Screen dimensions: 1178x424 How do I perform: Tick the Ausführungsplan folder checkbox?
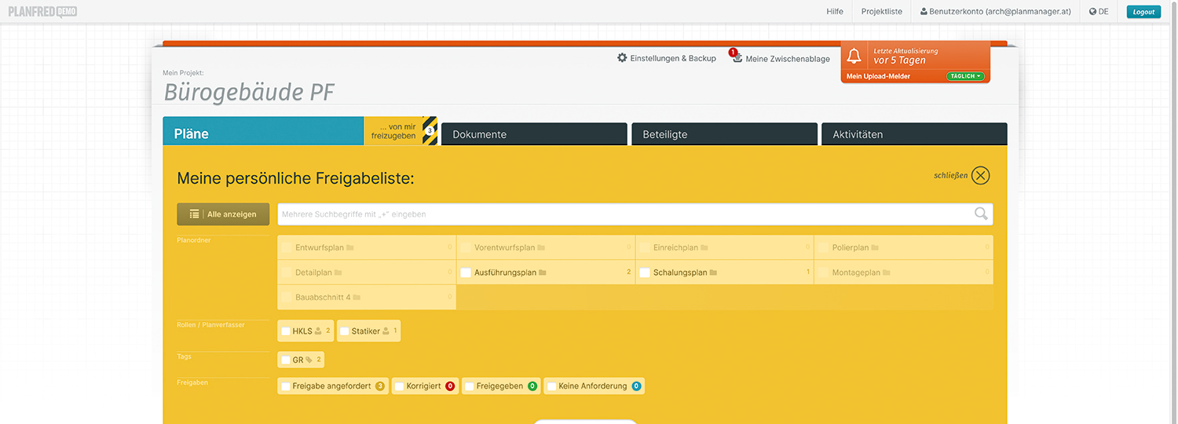click(466, 272)
